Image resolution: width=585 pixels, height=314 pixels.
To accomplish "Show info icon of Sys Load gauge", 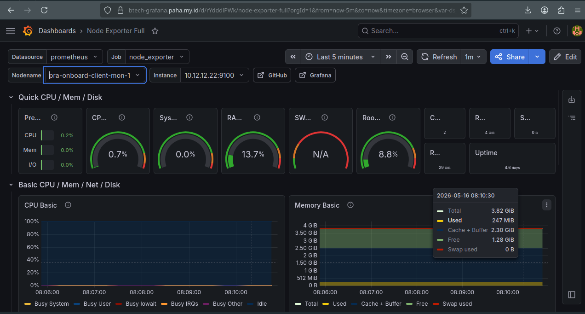I will (x=189, y=118).
